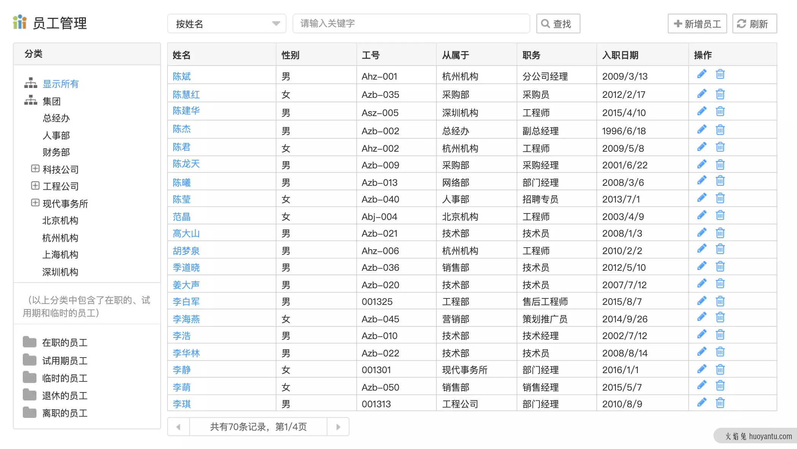
Task: Delete employee 陈莹's record
Action: [x=720, y=198]
